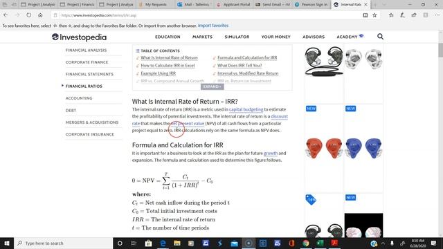Open the browser home page icon
This screenshot has width=443, height=249.
(x=40, y=15)
